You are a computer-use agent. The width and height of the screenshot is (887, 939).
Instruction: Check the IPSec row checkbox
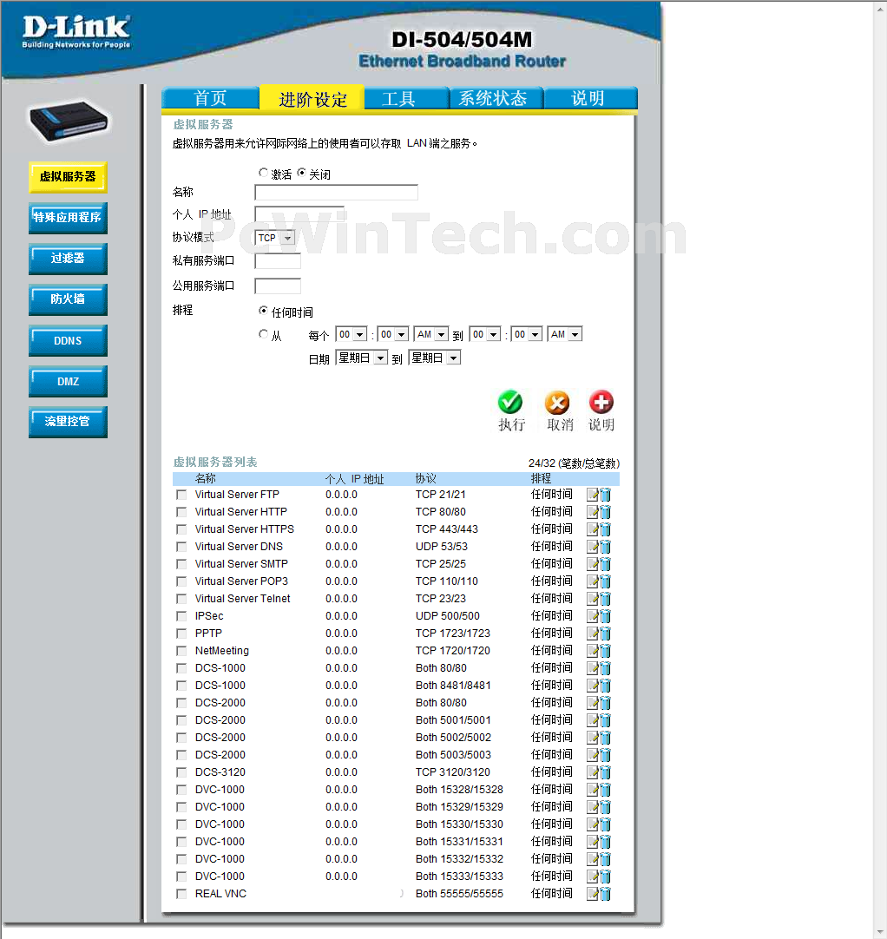pyautogui.click(x=181, y=616)
